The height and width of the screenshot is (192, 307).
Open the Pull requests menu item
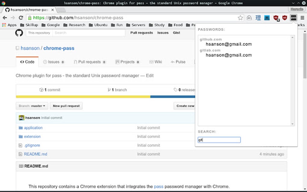[141, 33]
